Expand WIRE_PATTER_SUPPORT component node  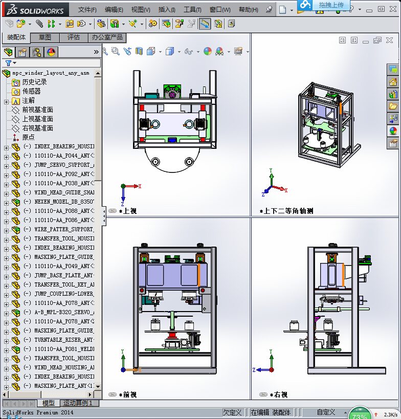(x=6, y=231)
